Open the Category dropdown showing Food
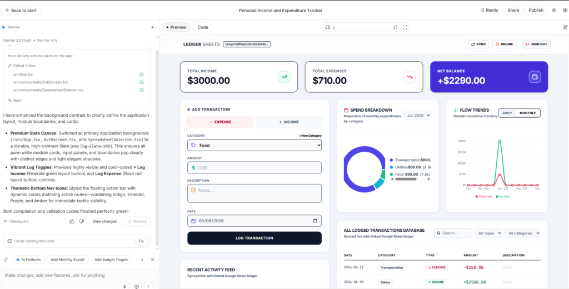569x289 pixels. 254,145
